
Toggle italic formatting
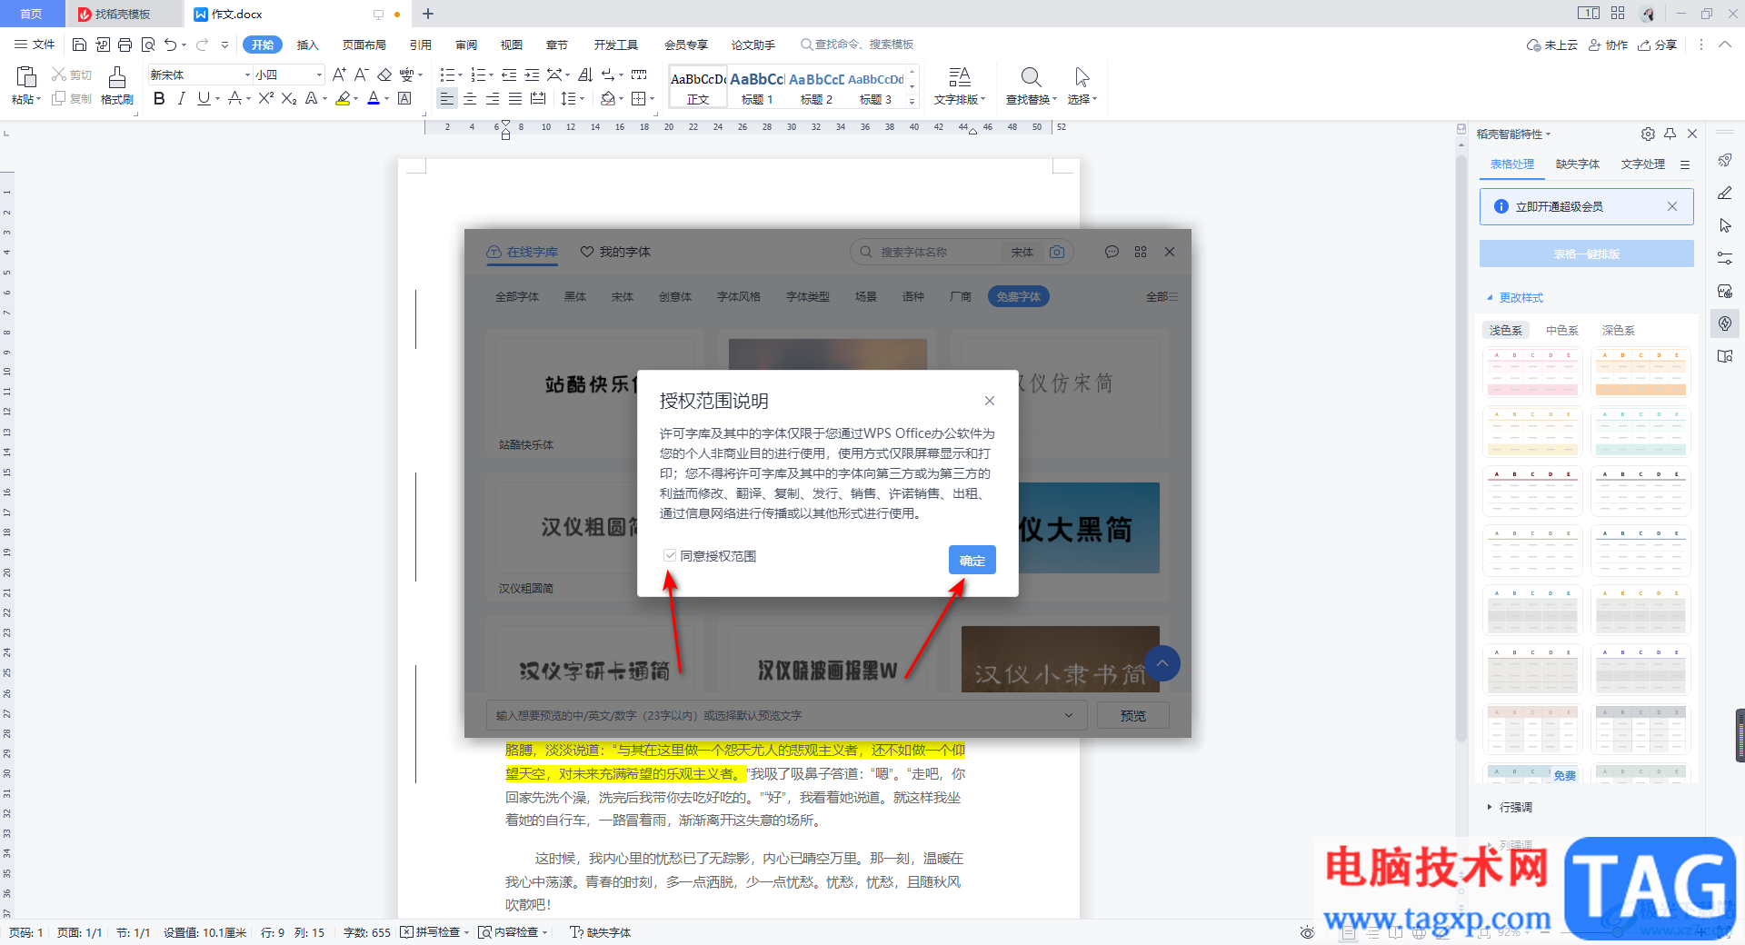(181, 98)
